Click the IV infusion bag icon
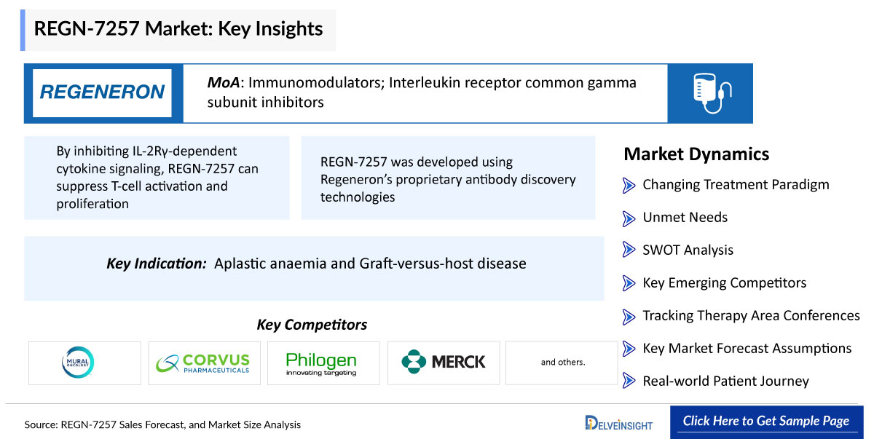This screenshot has width=874, height=439. [x=710, y=93]
